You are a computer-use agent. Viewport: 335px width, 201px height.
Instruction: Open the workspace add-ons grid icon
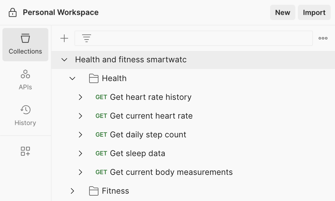coord(25,151)
